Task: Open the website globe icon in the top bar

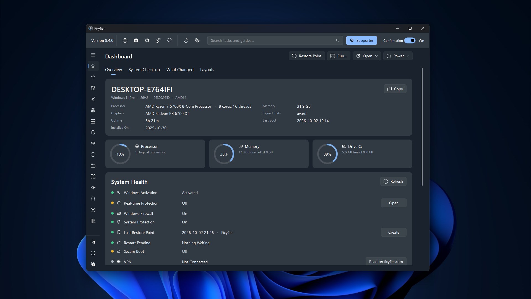Action: click(125, 40)
